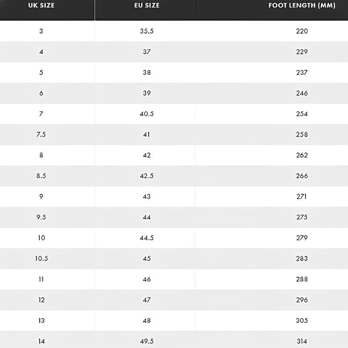Click foot length 314 value
The width and height of the screenshot is (348, 348).
pos(301,341)
